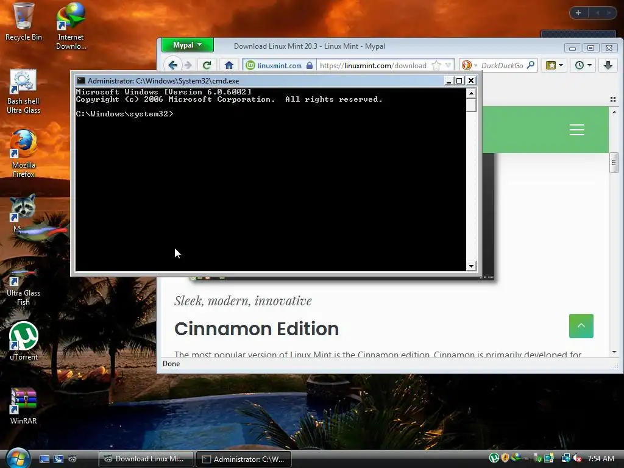624x468 pixels.
Task: Click the 'Sleek, modern, innovative' text
Action: [243, 301]
